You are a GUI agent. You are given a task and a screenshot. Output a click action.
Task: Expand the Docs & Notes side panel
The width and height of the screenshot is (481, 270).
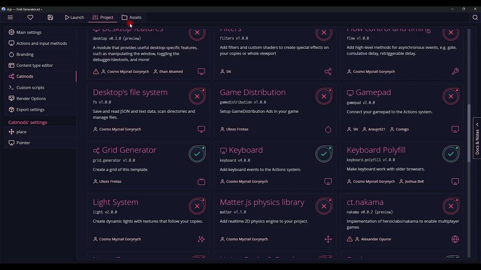(x=477, y=138)
